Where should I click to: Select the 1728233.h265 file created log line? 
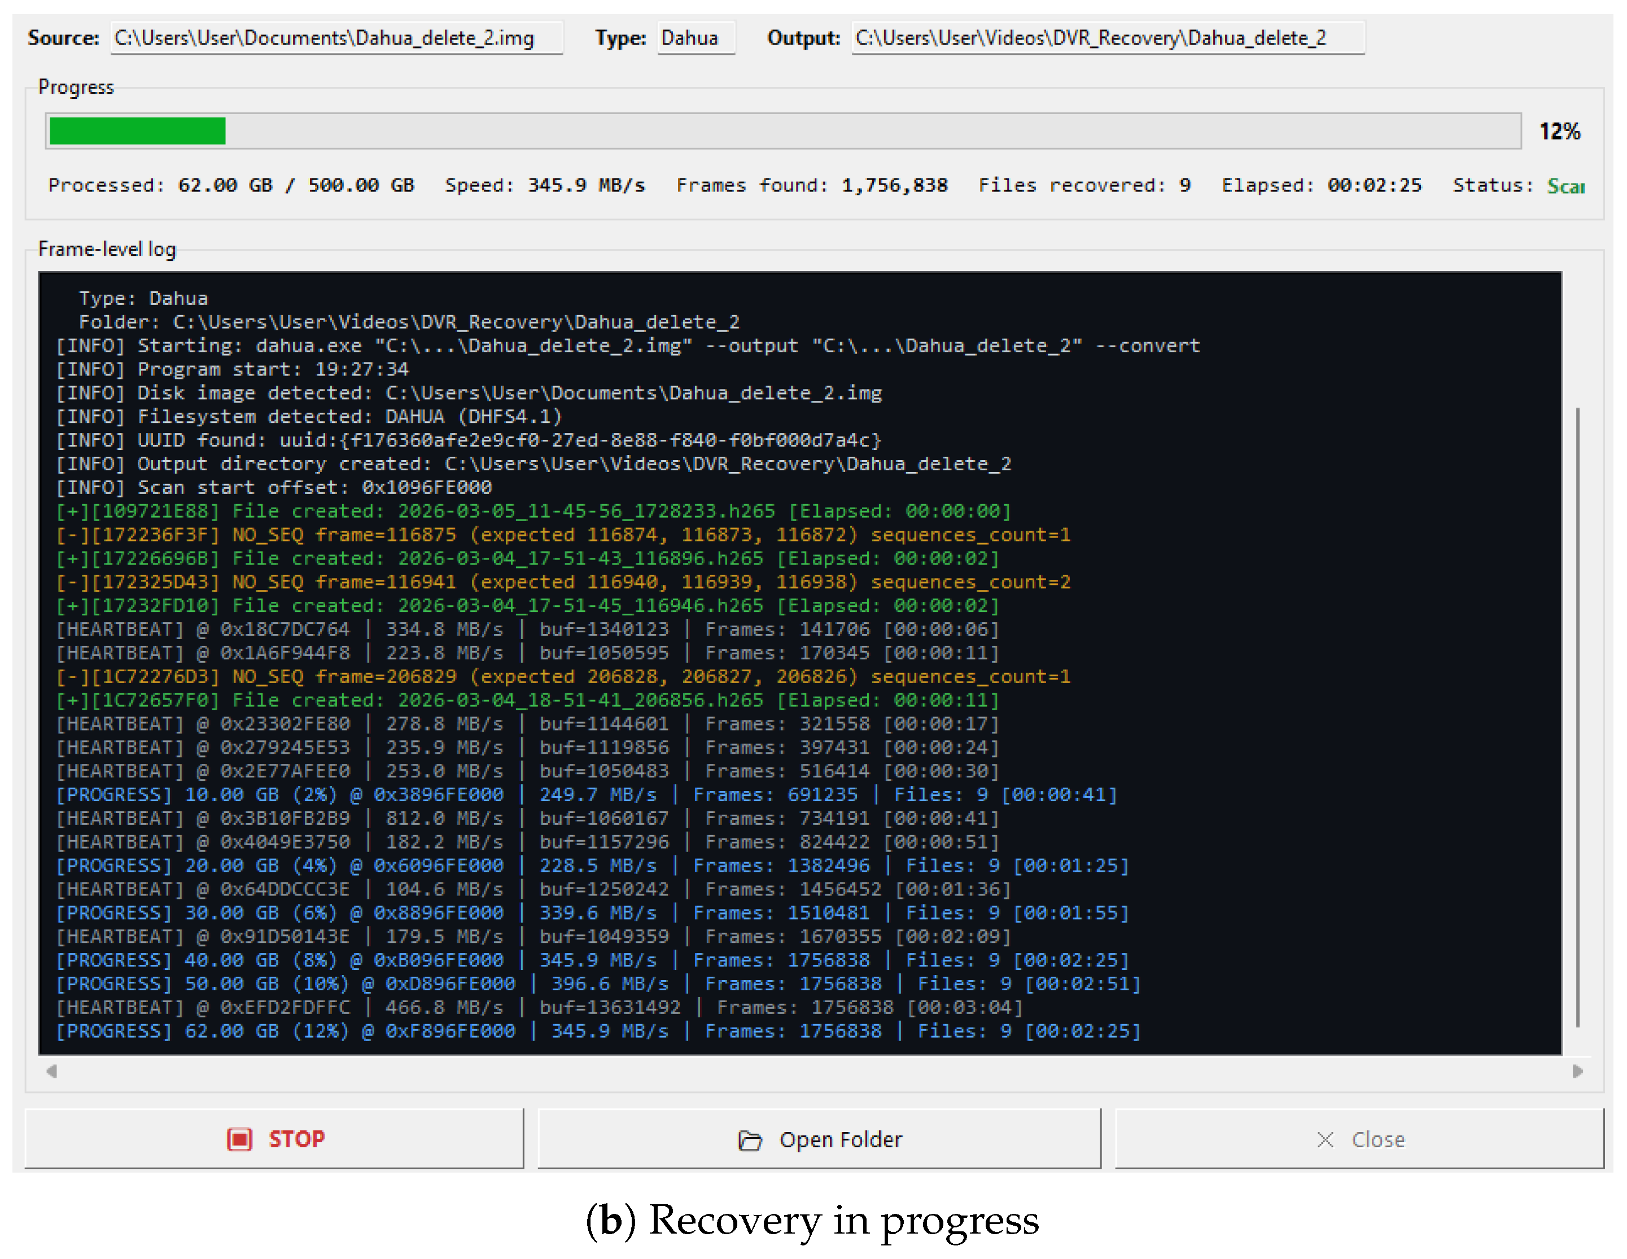(533, 512)
